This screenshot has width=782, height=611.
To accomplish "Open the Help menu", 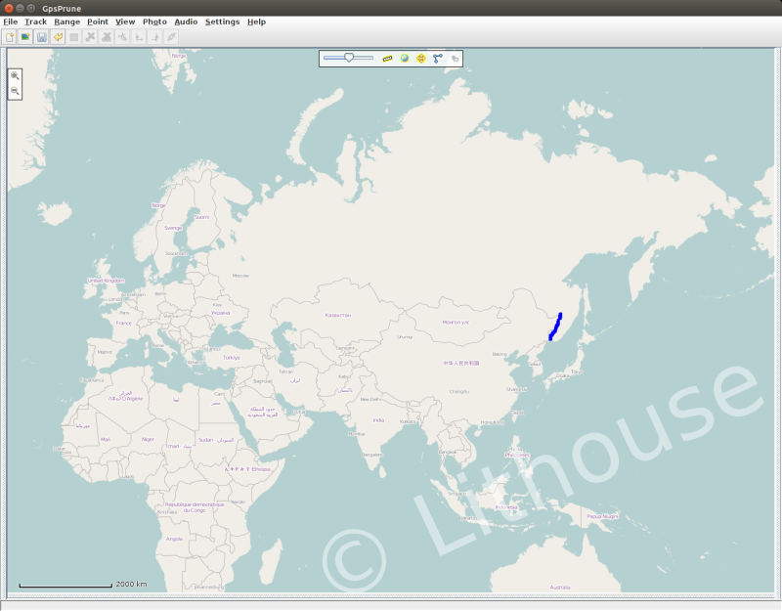I will (256, 21).
